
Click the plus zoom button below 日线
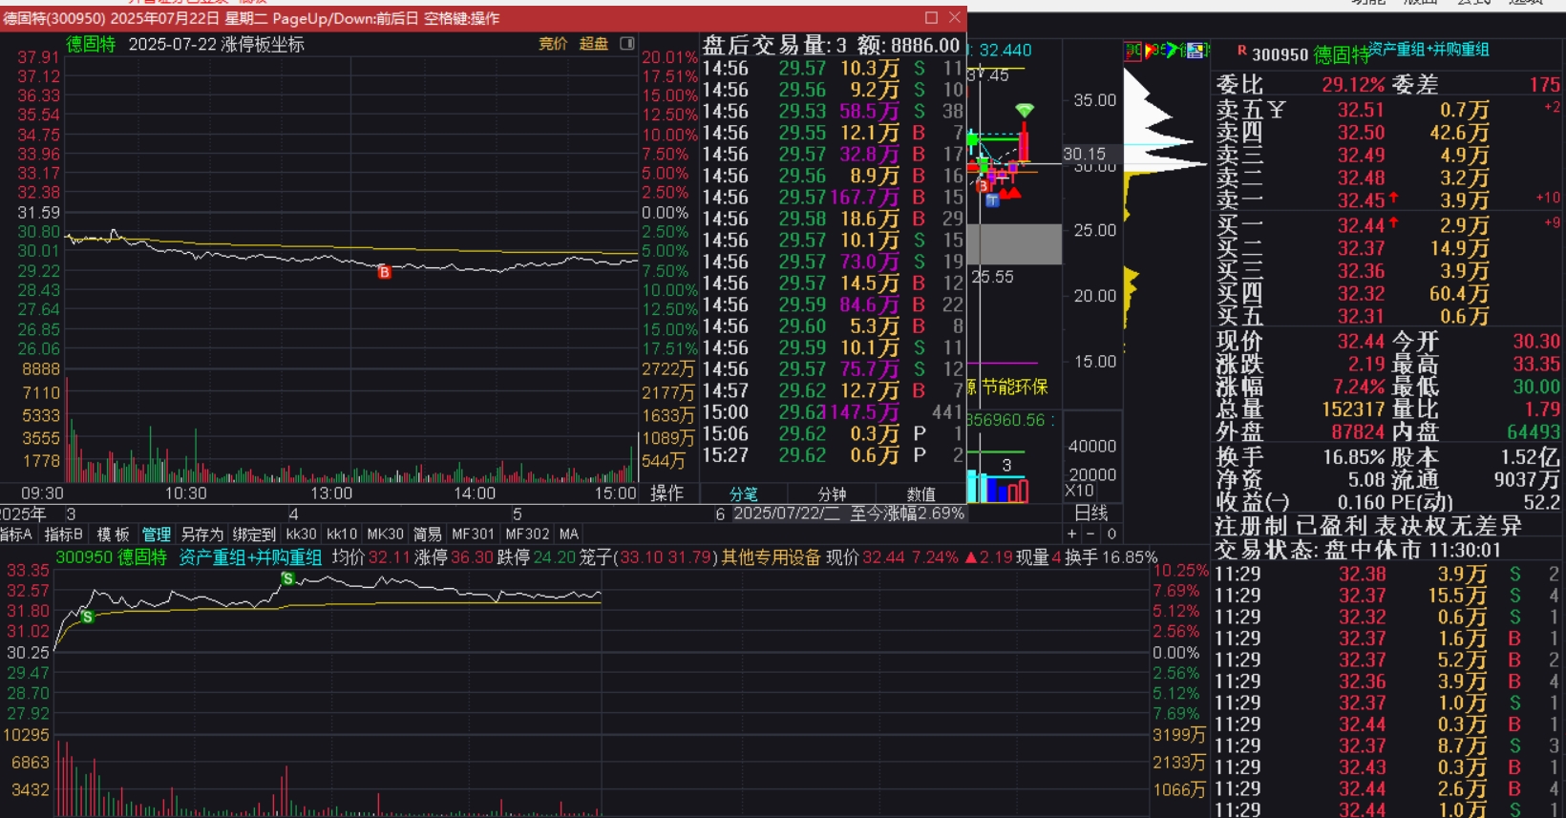click(1072, 534)
